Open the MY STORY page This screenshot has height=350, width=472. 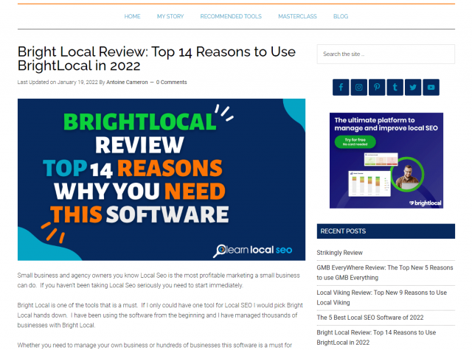pos(170,15)
